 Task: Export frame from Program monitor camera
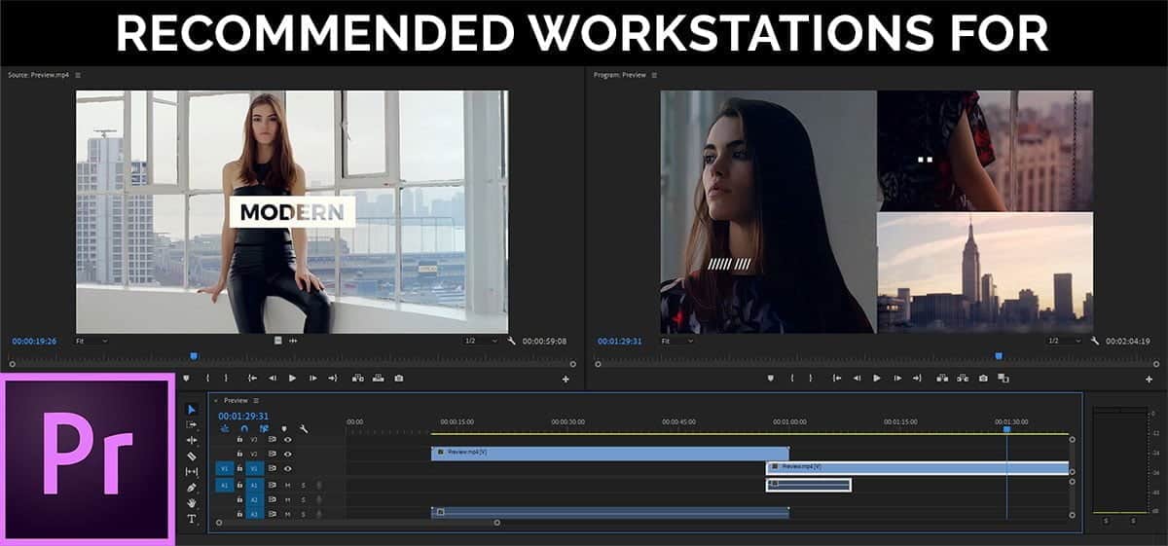pyautogui.click(x=983, y=378)
